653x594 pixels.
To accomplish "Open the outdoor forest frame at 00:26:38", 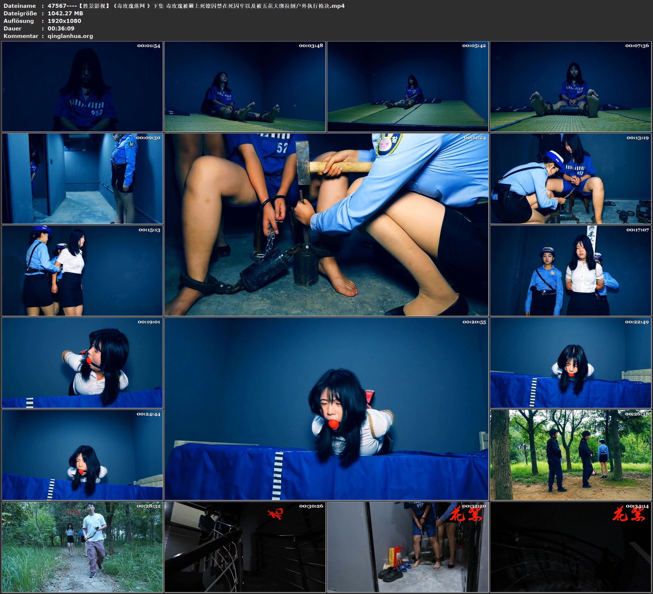I will (x=570, y=455).
